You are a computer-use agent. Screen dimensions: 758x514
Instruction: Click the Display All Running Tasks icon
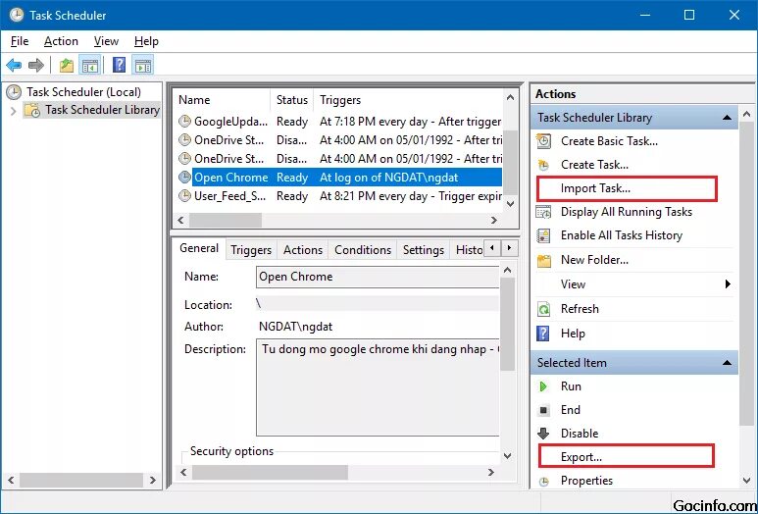pos(544,212)
